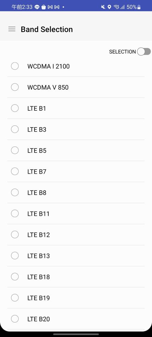Select the WCDMA V 850 radio button
Viewport: 152px width, 337px height.
(x=15, y=87)
